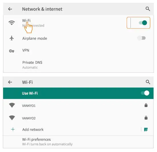Image resolution: width=157 pixels, height=152 pixels.
Task: Toggle the Use Wi-Fi switch
Action: pyautogui.click(x=145, y=93)
